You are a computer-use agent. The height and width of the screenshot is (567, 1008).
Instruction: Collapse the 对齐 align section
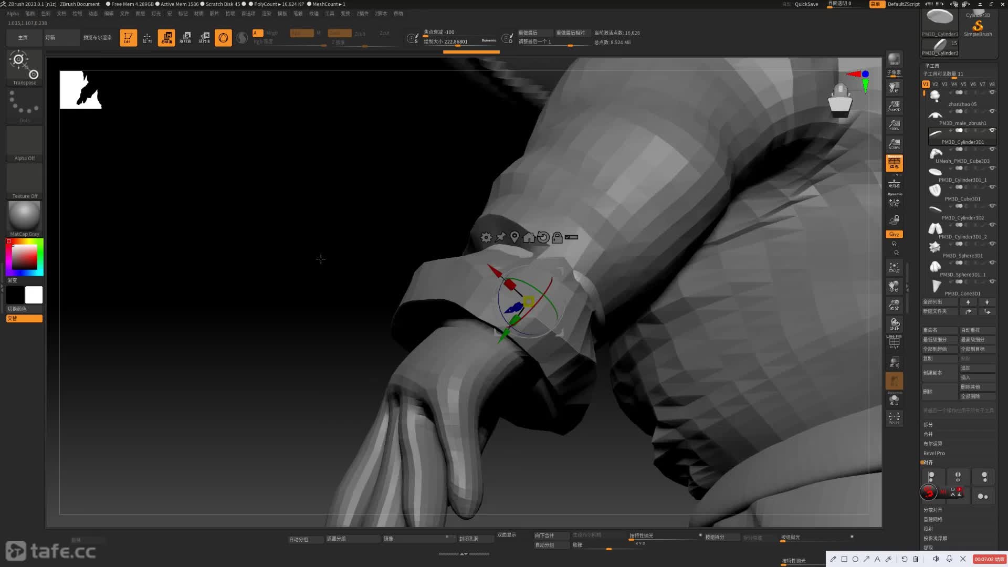tap(928, 463)
